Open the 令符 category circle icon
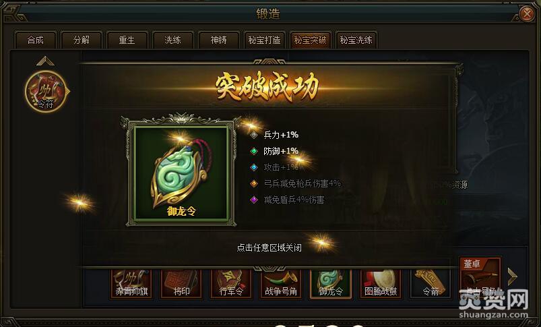 coord(46,91)
